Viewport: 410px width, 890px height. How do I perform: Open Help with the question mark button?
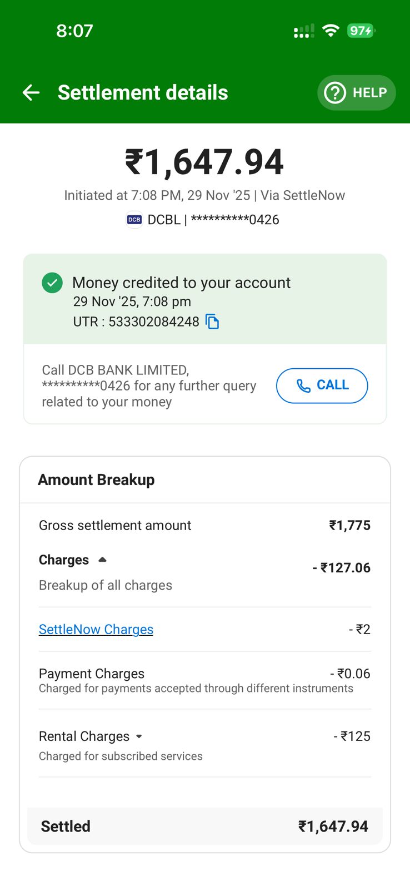356,92
